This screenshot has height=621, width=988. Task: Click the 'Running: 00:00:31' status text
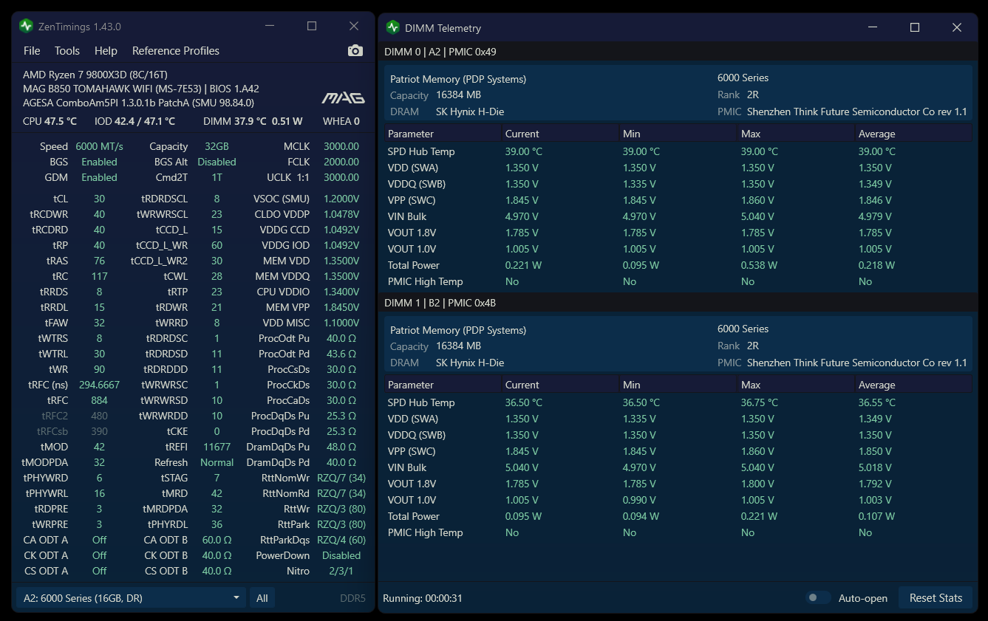click(x=423, y=598)
